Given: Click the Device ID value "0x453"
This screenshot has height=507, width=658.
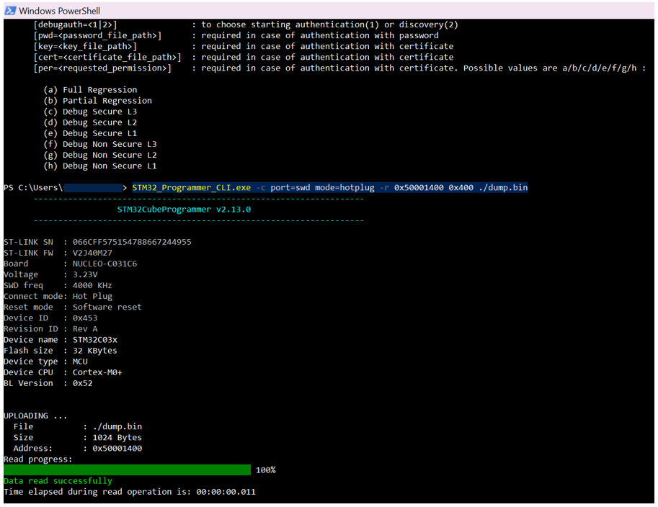Looking at the screenshot, I should (x=85, y=318).
